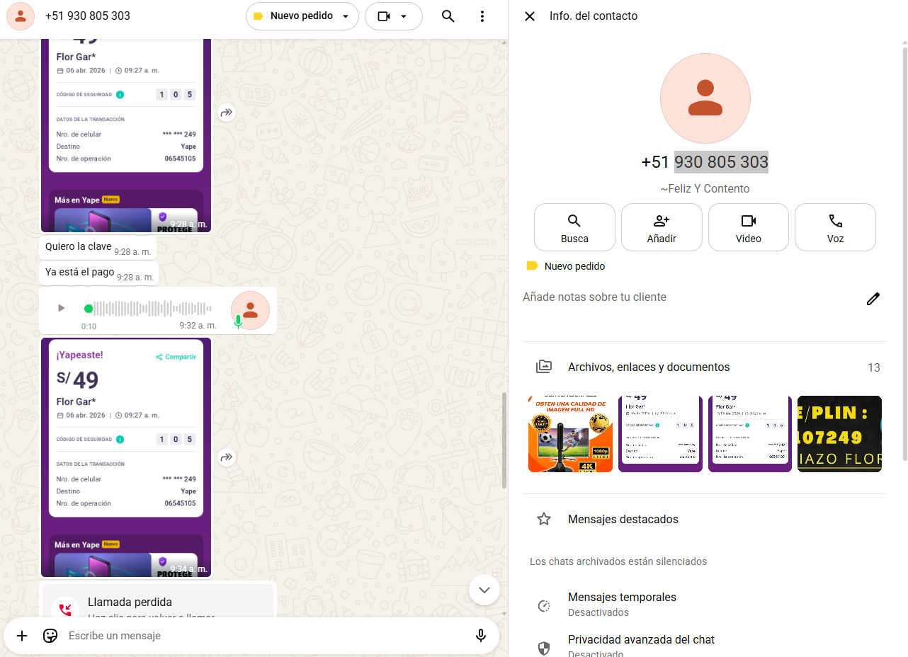This screenshot has height=657, width=908.
Task: Open Mensajes temporales setting
Action: point(622,604)
